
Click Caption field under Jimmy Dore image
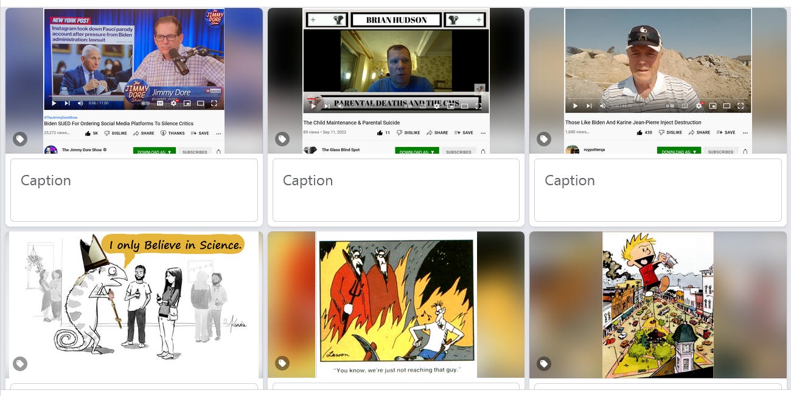pyautogui.click(x=134, y=190)
